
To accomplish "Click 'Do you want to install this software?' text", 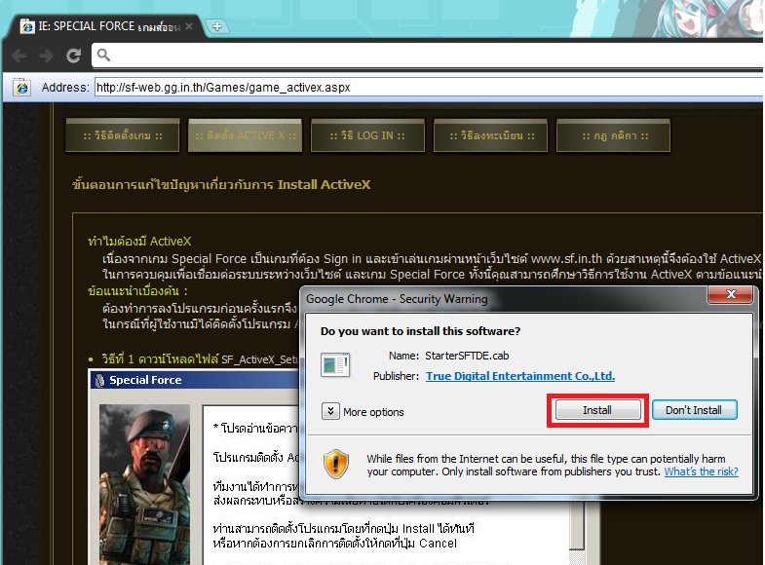I will point(421,331).
